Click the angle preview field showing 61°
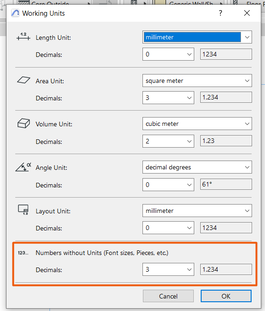 tap(226, 184)
